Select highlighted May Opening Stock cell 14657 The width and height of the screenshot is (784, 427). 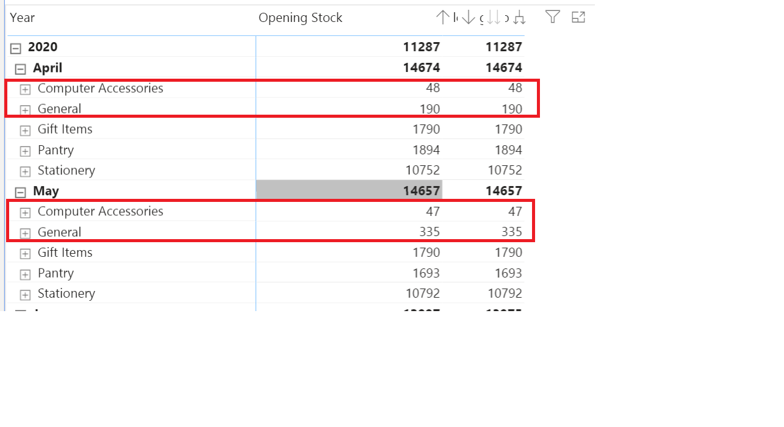click(349, 190)
